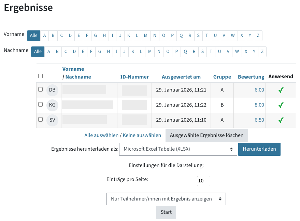Image resolution: width=300 pixels, height=221 pixels.
Task: Check the checkbox of the first result row
Action: pos(40,90)
